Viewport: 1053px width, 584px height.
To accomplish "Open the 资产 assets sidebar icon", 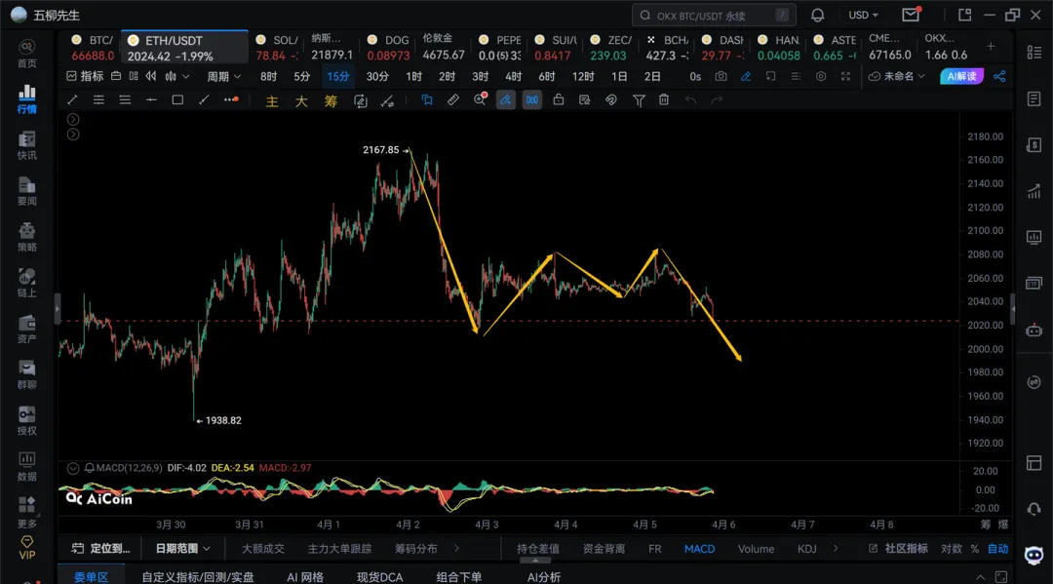I will pyautogui.click(x=27, y=330).
